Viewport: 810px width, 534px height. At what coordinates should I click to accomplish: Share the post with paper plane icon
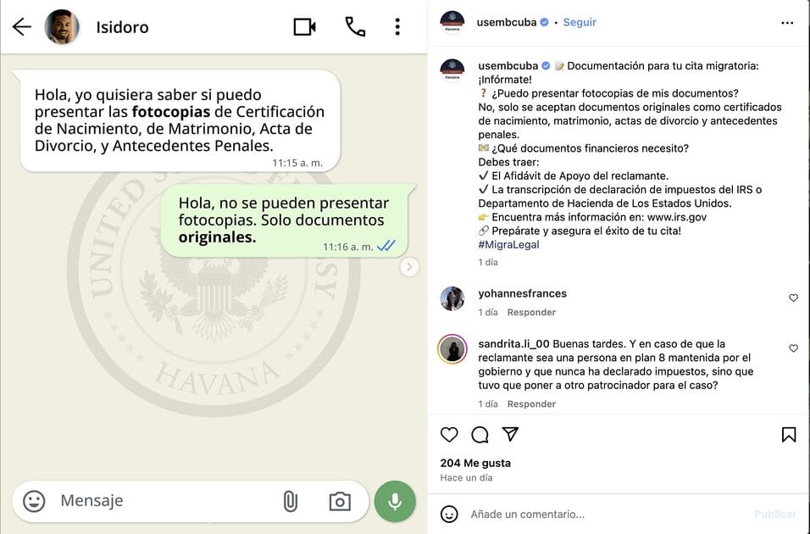click(510, 434)
